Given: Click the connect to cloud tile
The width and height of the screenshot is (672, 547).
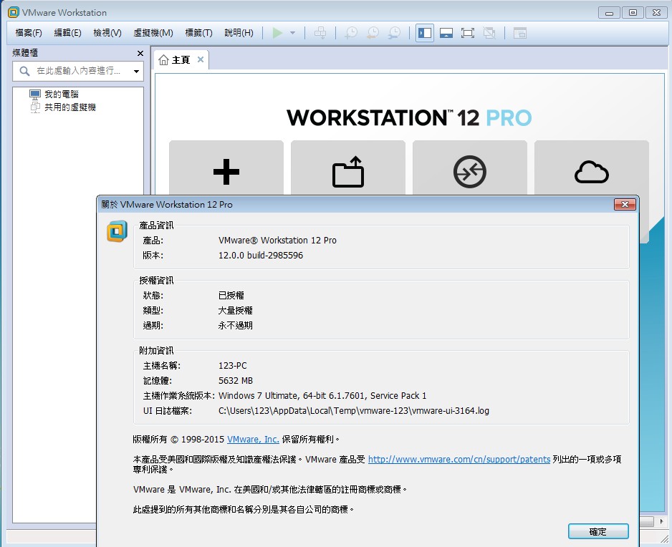Looking at the screenshot, I should [592, 172].
